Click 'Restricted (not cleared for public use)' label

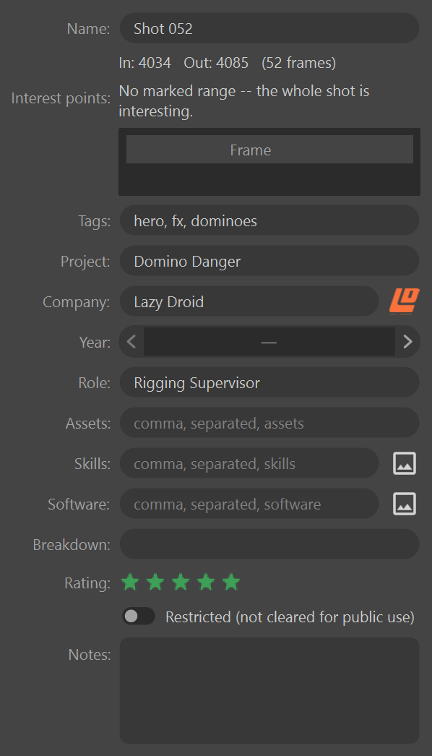(x=290, y=617)
